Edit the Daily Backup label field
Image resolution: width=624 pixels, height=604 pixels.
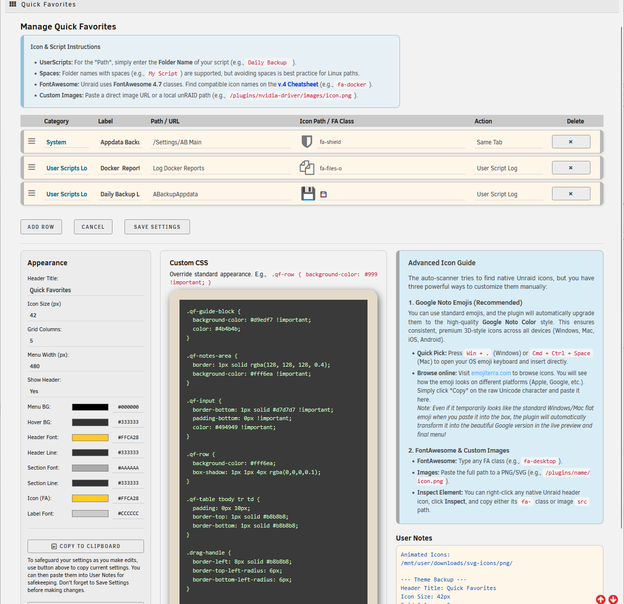point(120,194)
